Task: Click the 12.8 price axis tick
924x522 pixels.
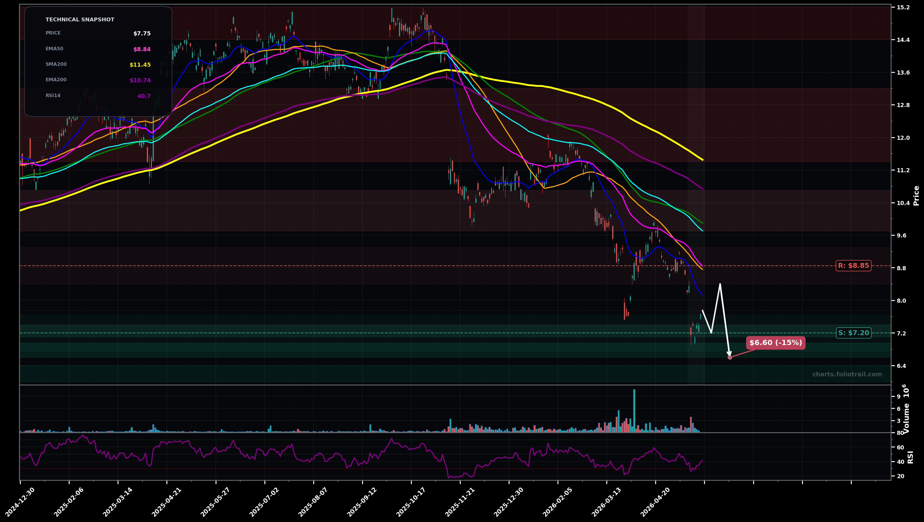Action: (903, 105)
